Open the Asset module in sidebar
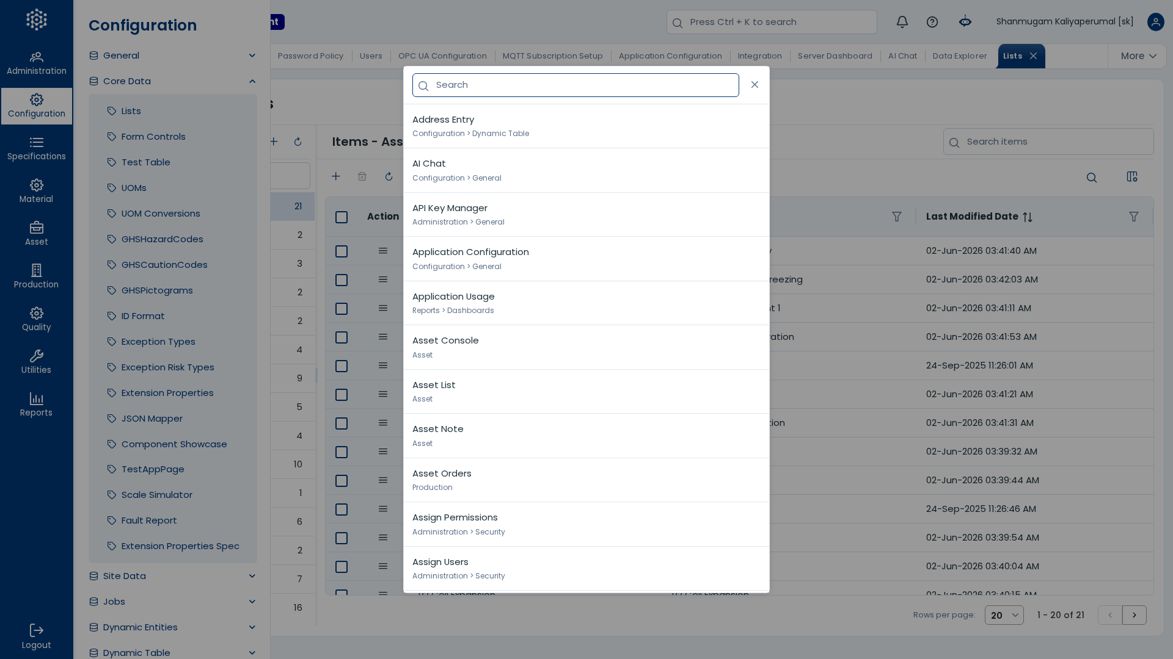The width and height of the screenshot is (1173, 659). coord(36,234)
